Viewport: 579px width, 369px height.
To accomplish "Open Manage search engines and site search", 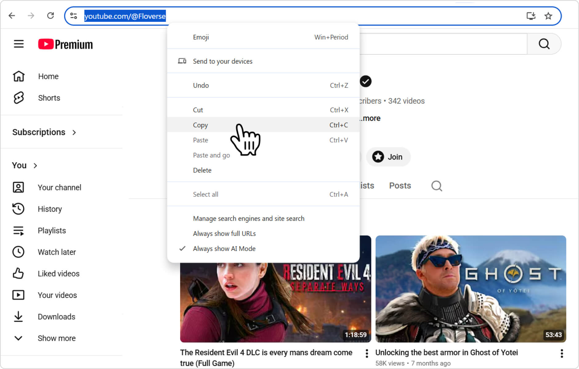I will coord(263,218).
